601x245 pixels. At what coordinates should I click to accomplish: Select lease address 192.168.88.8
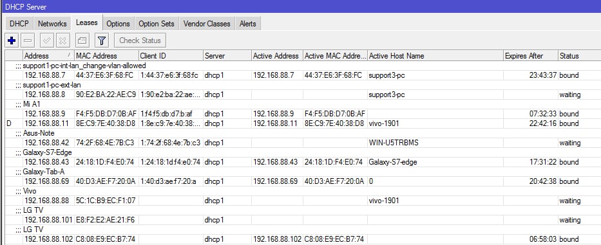pyautogui.click(x=45, y=95)
